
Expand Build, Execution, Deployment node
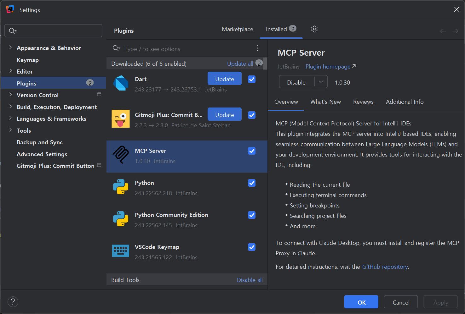click(10, 107)
